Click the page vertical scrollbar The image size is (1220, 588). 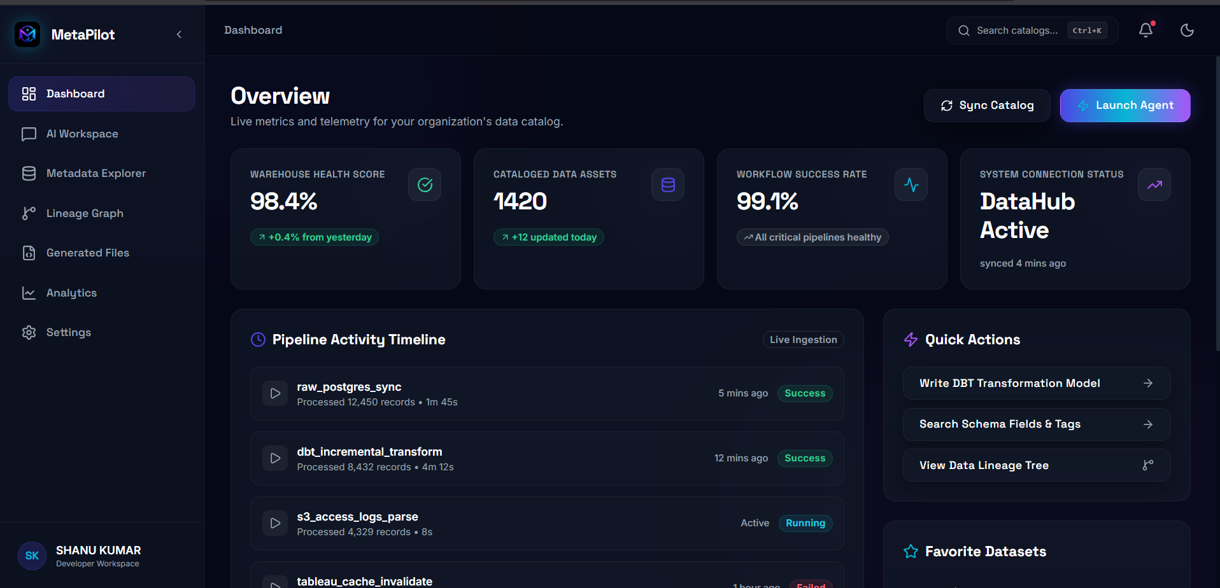tap(1217, 204)
